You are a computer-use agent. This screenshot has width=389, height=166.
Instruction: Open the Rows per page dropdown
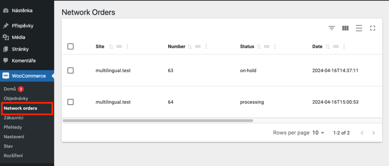point(318,133)
